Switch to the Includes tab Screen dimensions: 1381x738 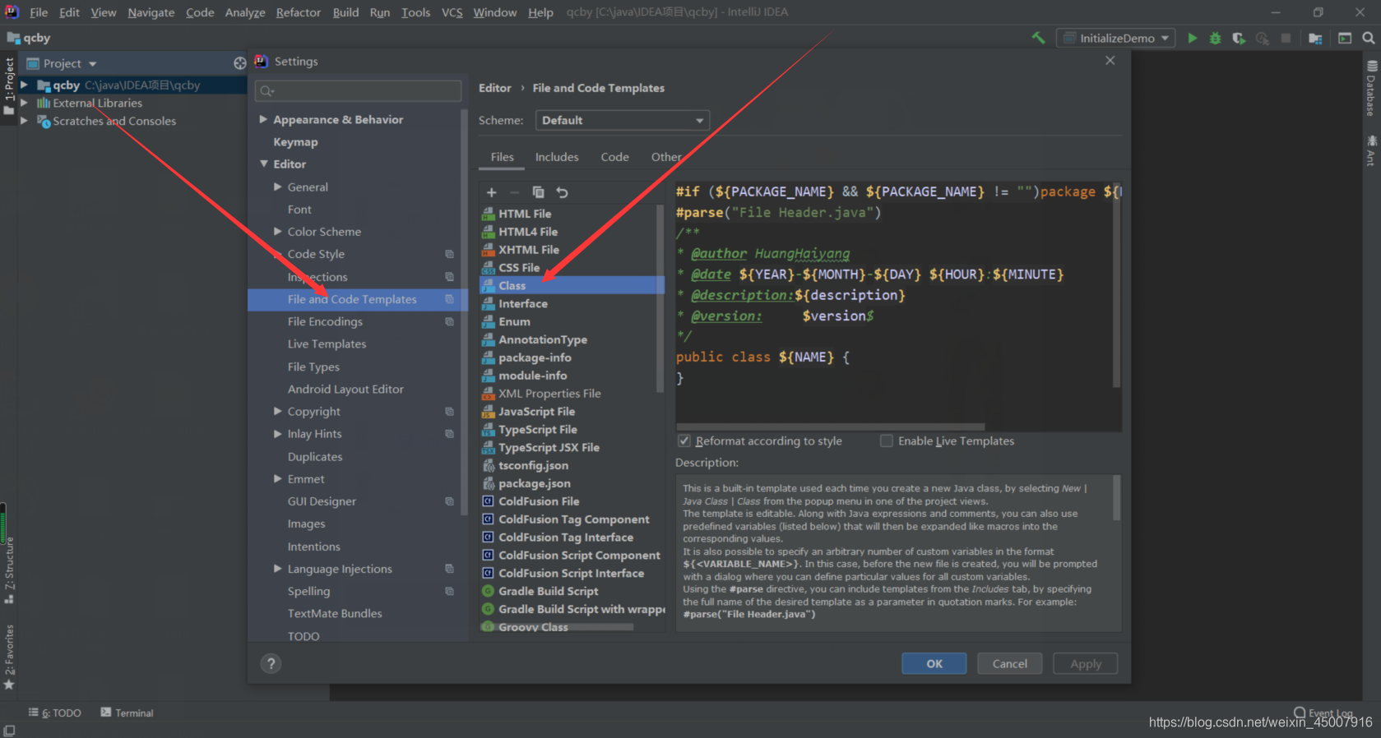point(557,157)
